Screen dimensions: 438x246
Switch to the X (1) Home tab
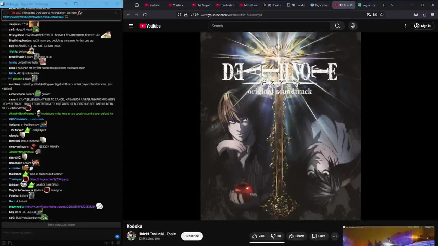pos(272,5)
